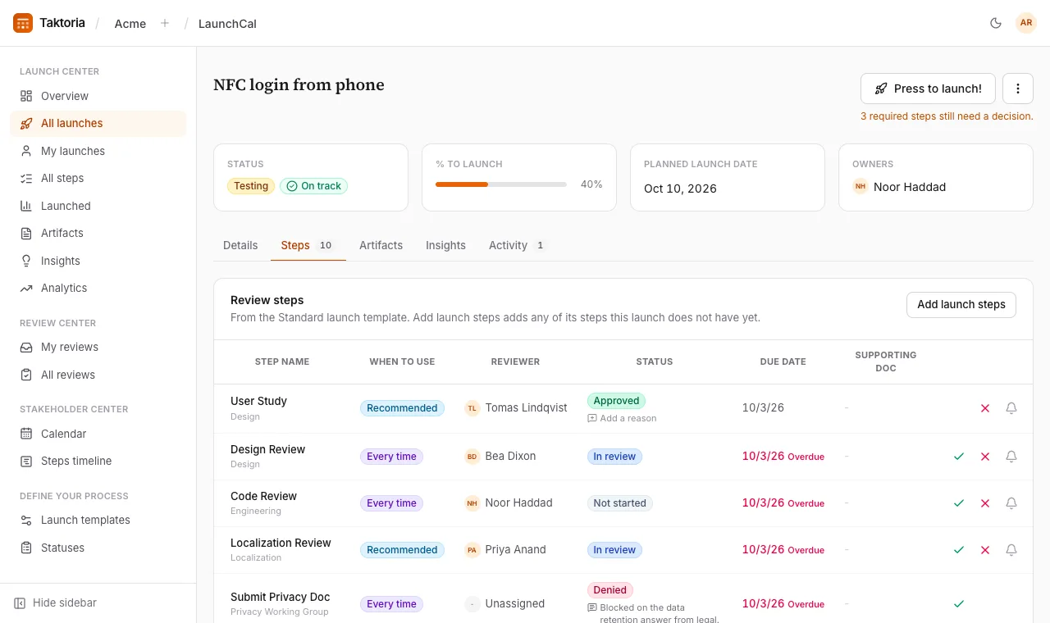The width and height of the screenshot is (1050, 623).
Task: Approve the Design Review step checkmark
Action: [x=959, y=457]
